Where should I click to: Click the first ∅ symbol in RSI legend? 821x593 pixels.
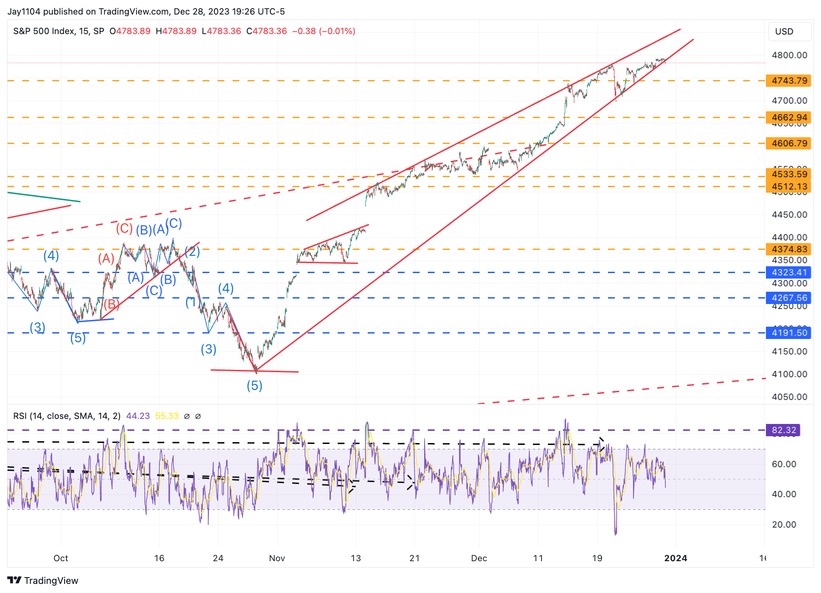[x=187, y=416]
